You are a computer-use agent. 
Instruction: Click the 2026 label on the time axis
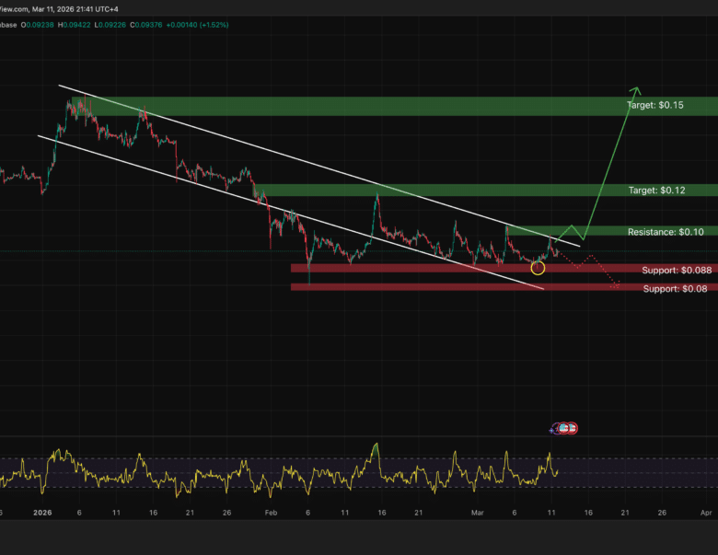click(42, 511)
